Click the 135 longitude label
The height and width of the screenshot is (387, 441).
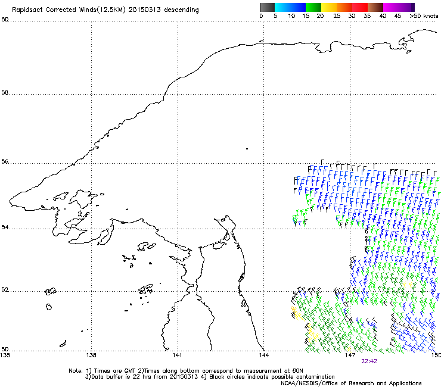(x=5, y=355)
